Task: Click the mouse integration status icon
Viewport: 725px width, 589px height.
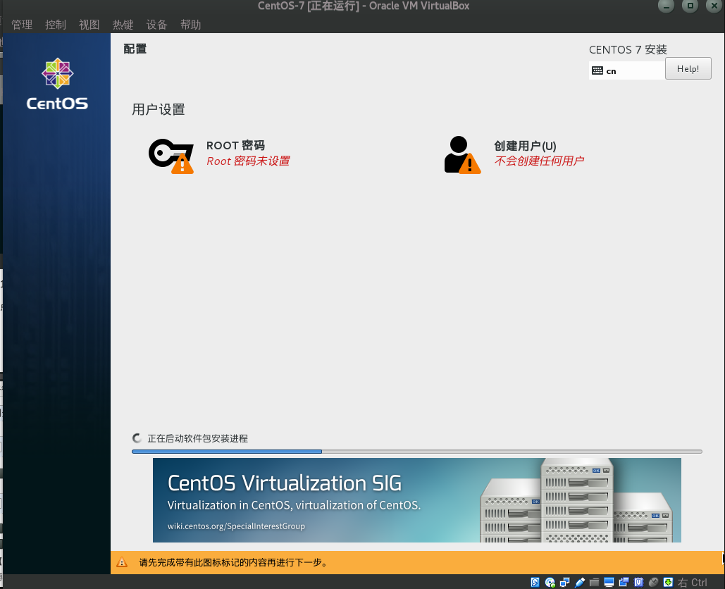Action: (653, 583)
